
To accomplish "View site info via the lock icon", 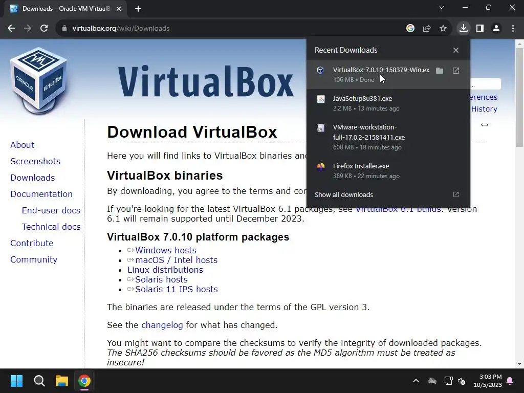I will (x=64, y=29).
